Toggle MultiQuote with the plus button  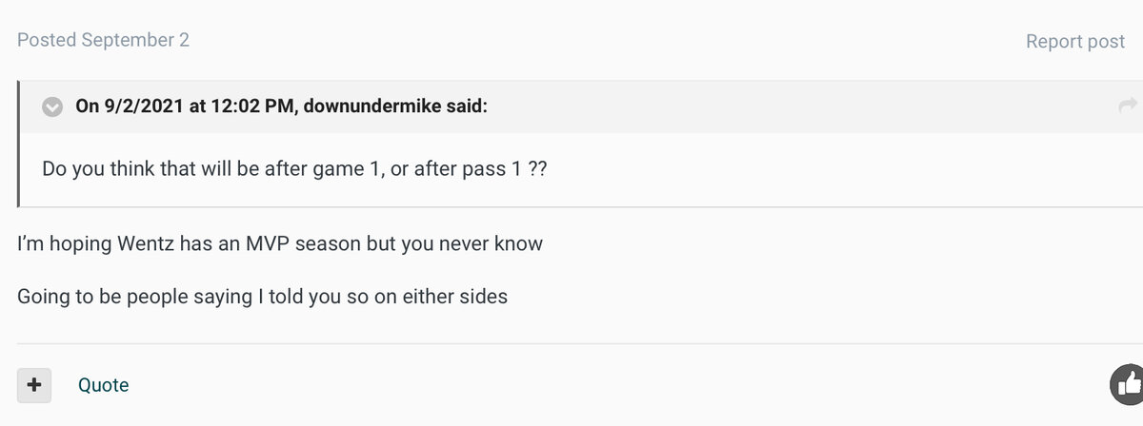pyautogui.click(x=34, y=384)
